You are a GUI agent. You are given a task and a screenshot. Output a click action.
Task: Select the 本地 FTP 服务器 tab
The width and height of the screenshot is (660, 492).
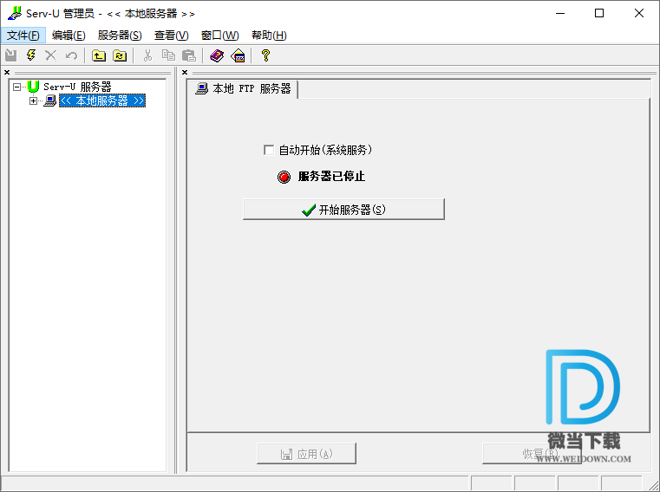coord(243,88)
